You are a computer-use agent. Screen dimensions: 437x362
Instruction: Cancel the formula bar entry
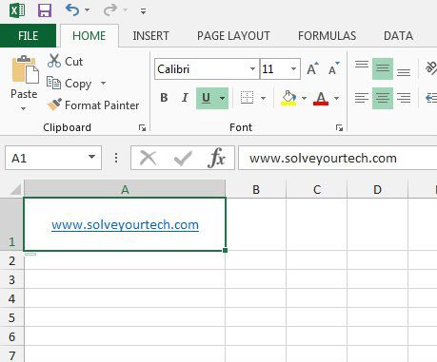149,158
